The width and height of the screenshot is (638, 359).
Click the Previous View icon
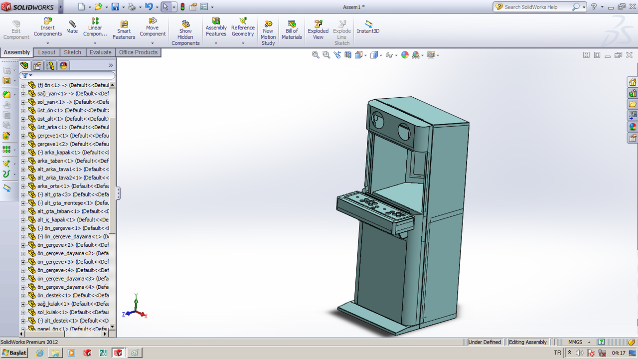[337, 55]
